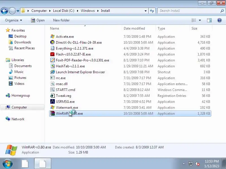Click the DirectX-9c-DLL-Files-24-39.exe icon
This screenshot has width=226, height=169.
[53, 43]
